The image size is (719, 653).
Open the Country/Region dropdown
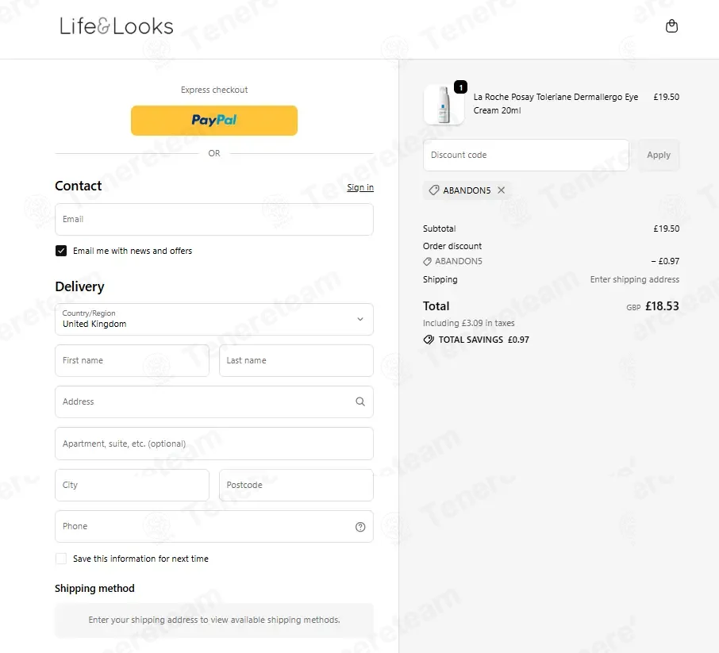[214, 319]
